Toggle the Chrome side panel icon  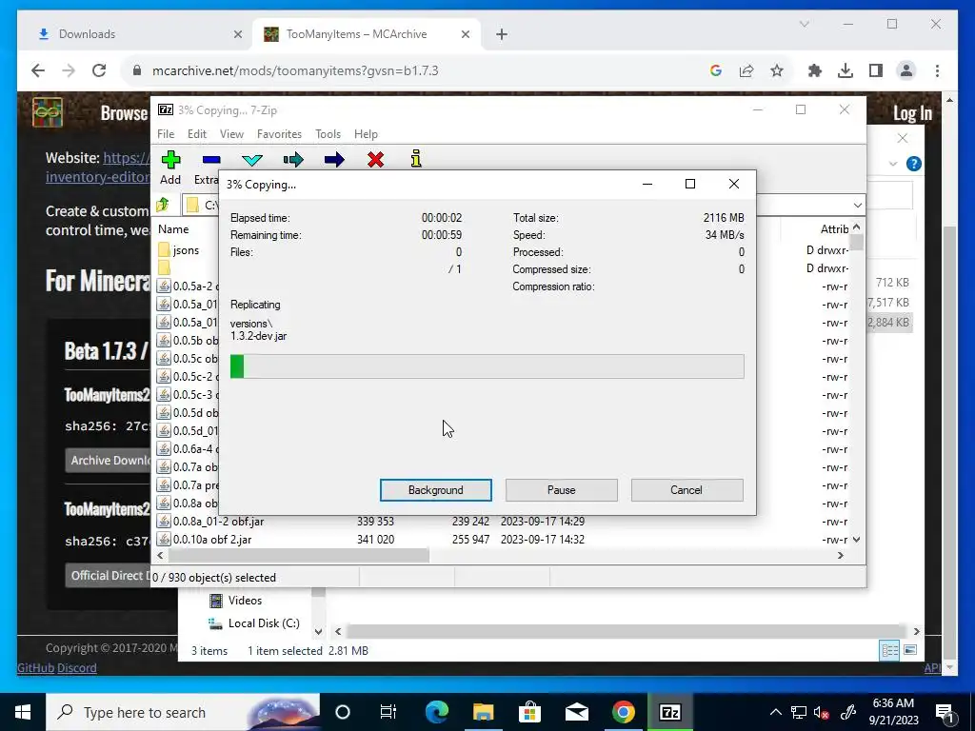[x=876, y=70]
